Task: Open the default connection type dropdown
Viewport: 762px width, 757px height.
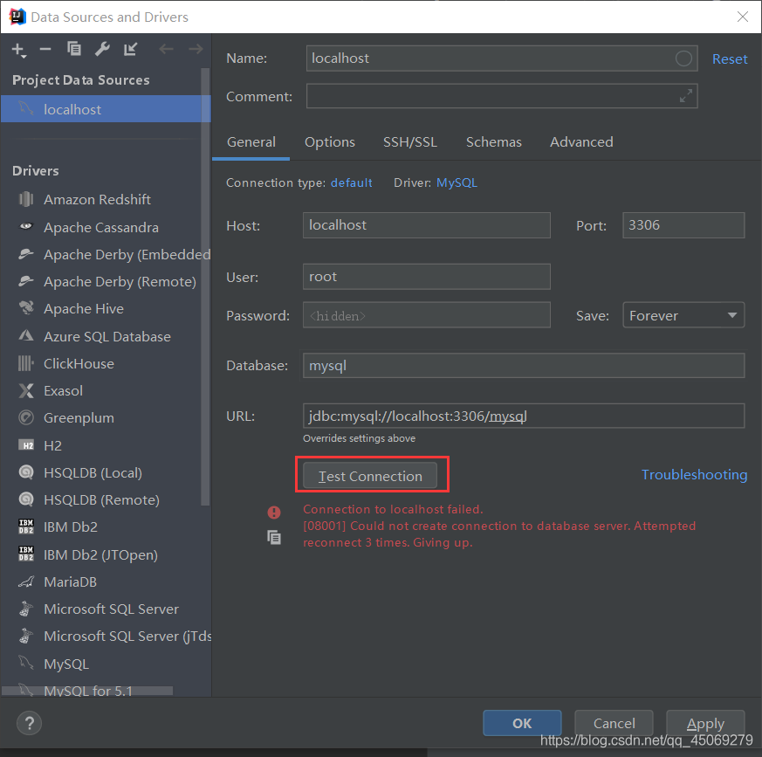Action: (352, 182)
